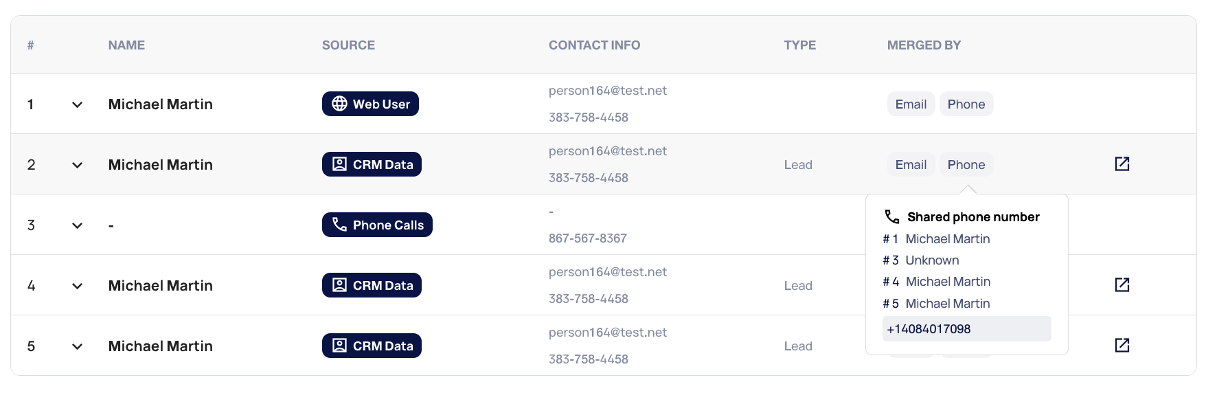Select #3 Unknown in shared phone popup
1206x393 pixels.
click(x=931, y=260)
